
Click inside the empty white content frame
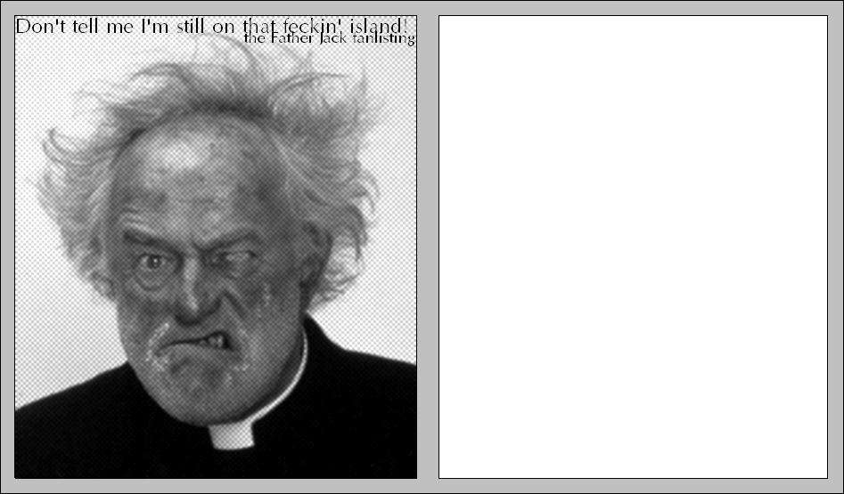click(633, 247)
